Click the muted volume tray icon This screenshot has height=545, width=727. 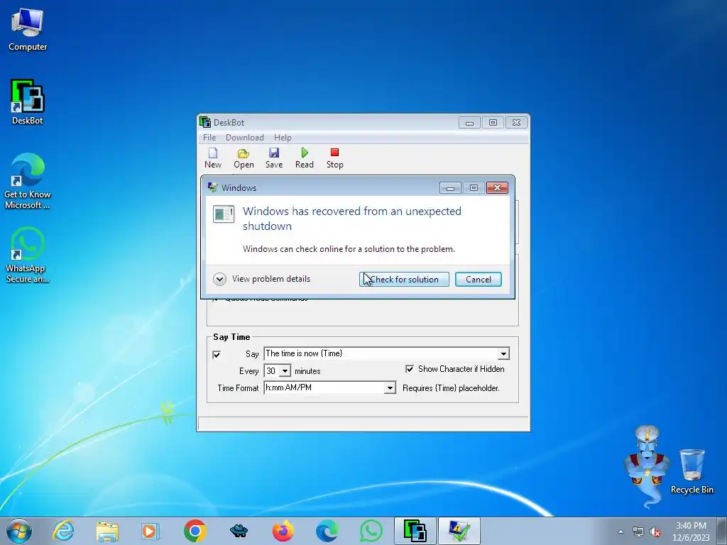(x=655, y=532)
